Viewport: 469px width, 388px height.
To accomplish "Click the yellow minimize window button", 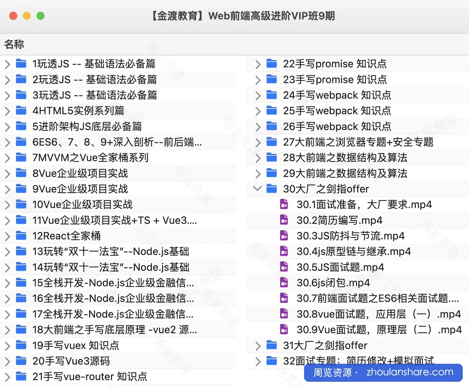I will point(27,16).
